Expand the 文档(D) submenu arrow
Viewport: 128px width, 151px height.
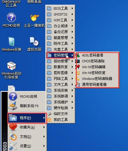click(44, 136)
